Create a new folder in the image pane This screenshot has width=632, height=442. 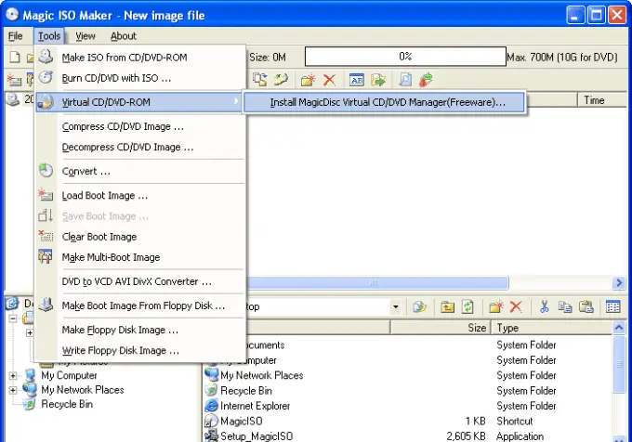pyautogui.click(x=308, y=80)
